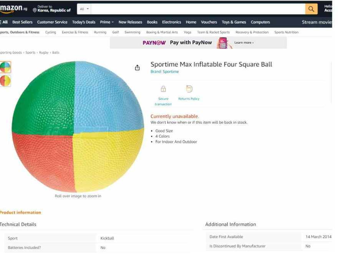
Task: Expand the Prime dropdown menu
Action: click(x=107, y=22)
